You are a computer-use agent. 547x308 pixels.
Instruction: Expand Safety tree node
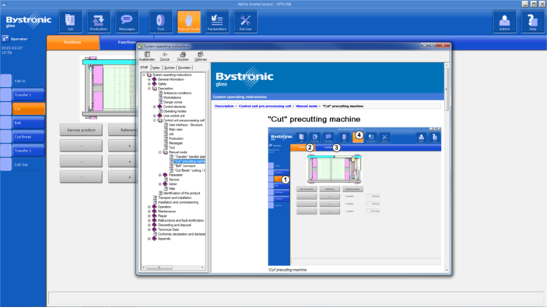(x=149, y=84)
